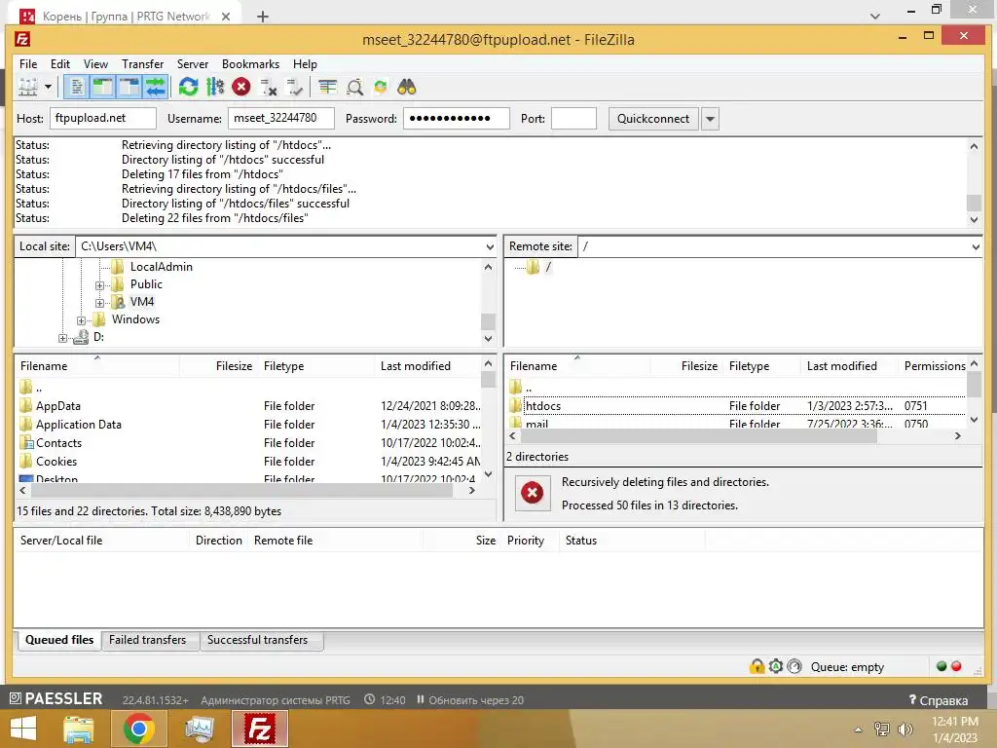Image resolution: width=997 pixels, height=748 pixels.
Task: Click the encryption lock status icon
Action: (x=757, y=666)
